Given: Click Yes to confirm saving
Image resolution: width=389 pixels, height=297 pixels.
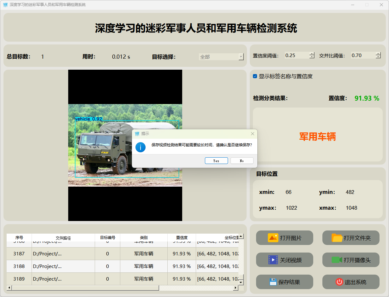Looking at the screenshot, I should (216, 161).
